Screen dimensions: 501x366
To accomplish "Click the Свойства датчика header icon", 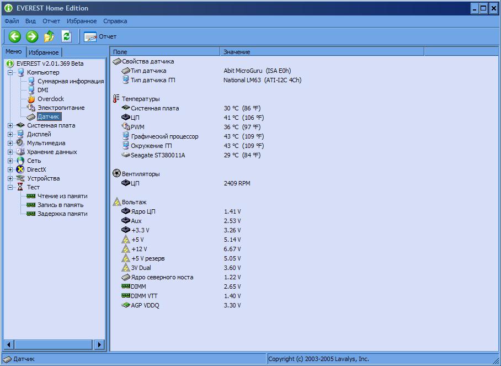I will (x=117, y=61).
